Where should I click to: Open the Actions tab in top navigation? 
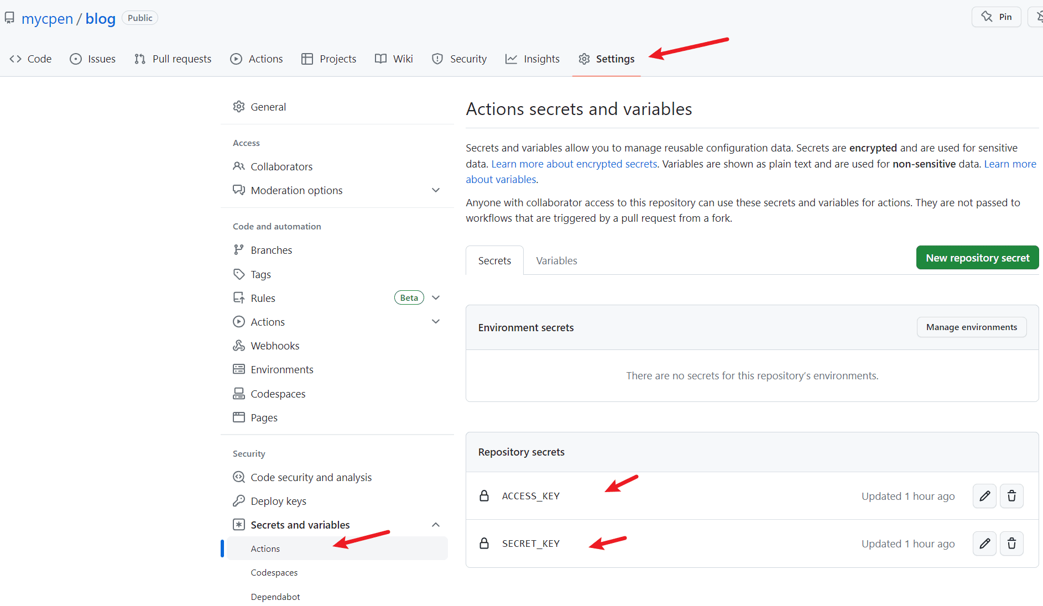257,59
